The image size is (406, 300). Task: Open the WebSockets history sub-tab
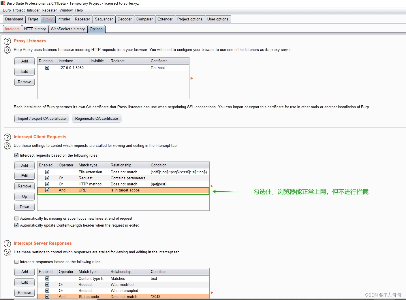(x=68, y=29)
